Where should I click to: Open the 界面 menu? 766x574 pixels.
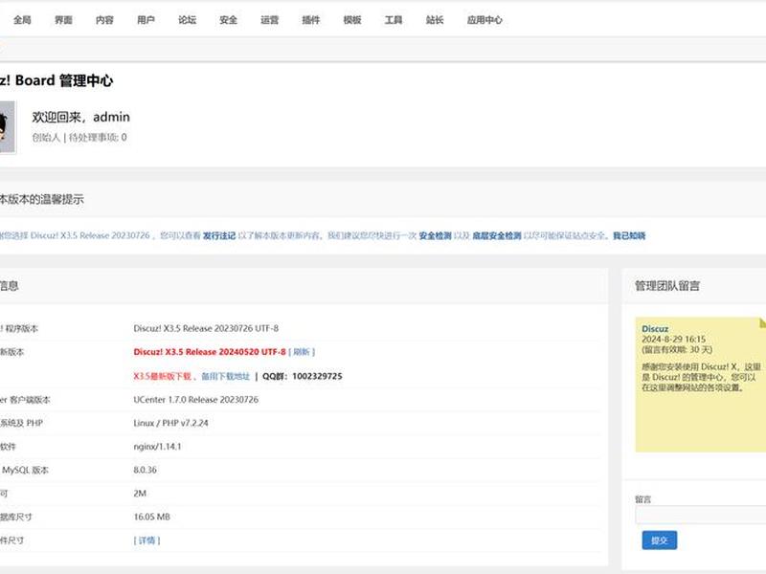[x=63, y=20]
